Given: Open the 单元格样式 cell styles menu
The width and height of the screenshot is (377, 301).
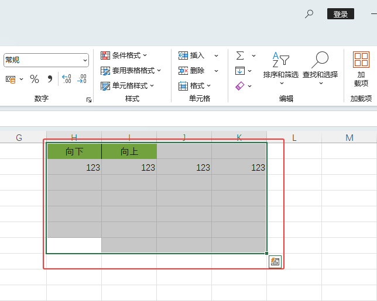Looking at the screenshot, I should 127,86.
